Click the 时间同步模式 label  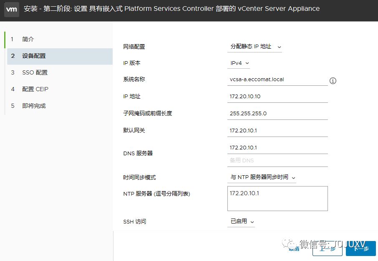pos(139,177)
